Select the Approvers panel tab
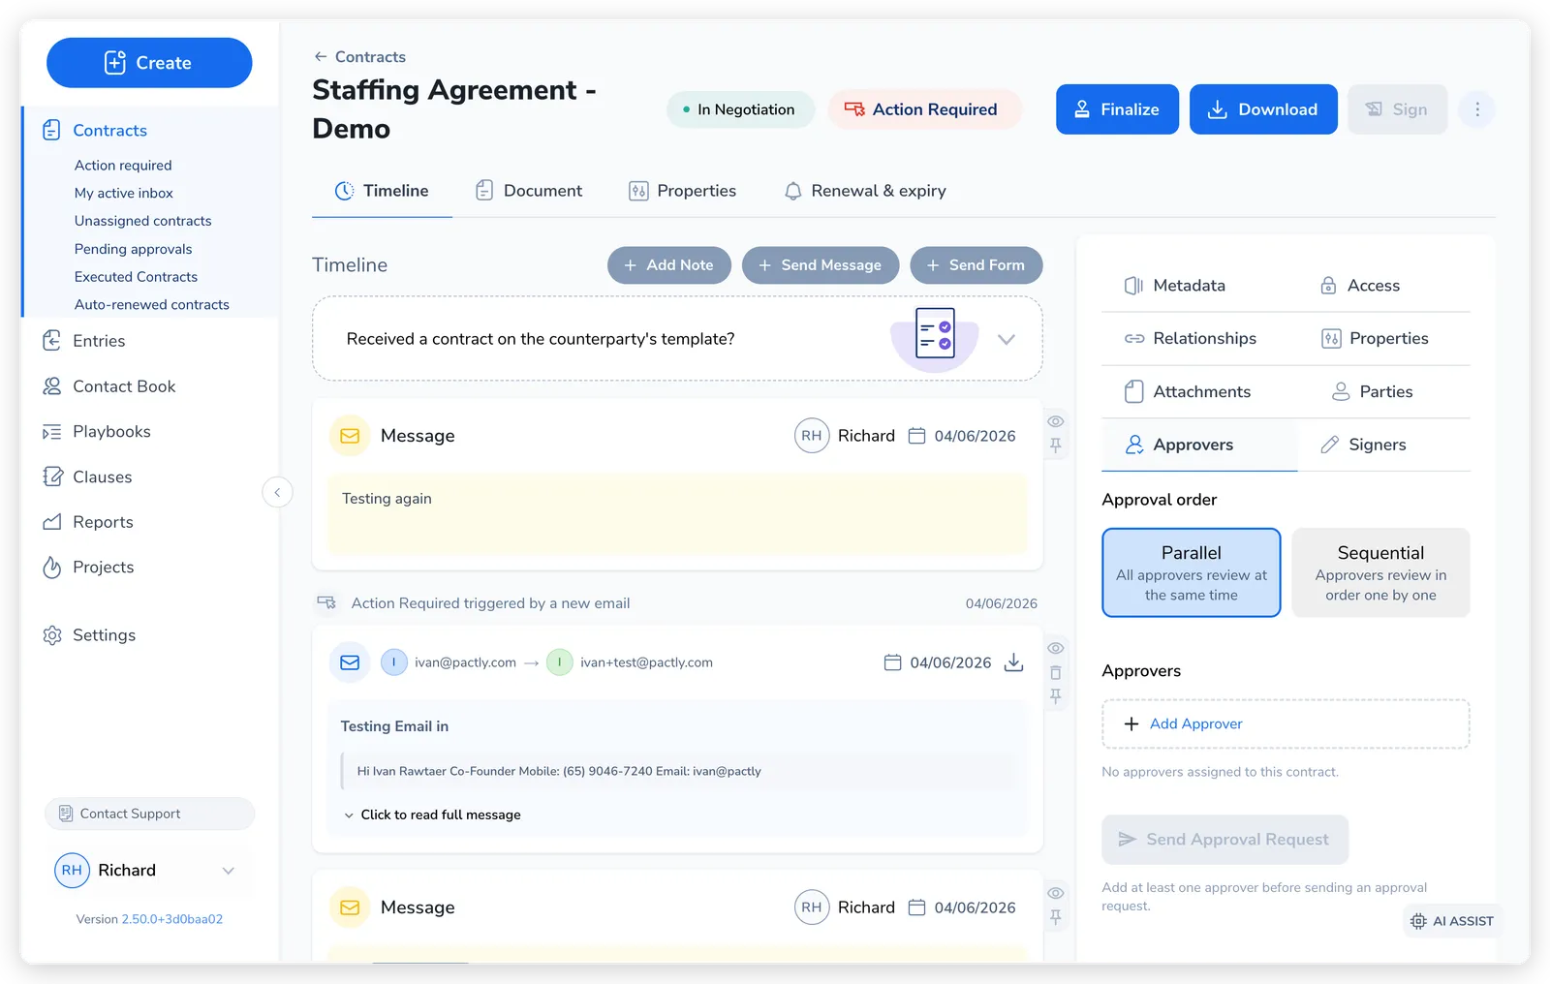This screenshot has height=984, width=1550. pos(1199,446)
